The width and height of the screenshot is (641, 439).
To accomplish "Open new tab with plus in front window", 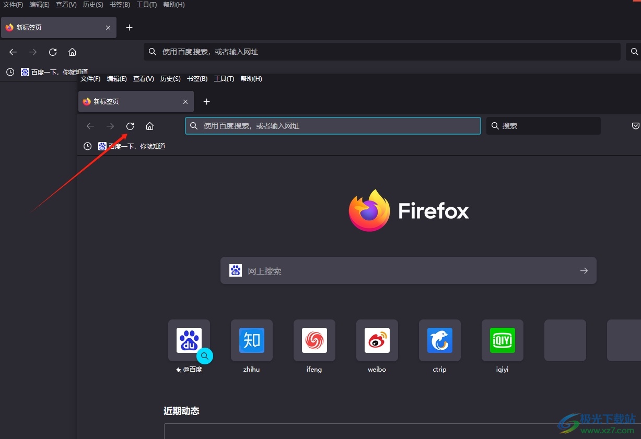I will point(206,101).
